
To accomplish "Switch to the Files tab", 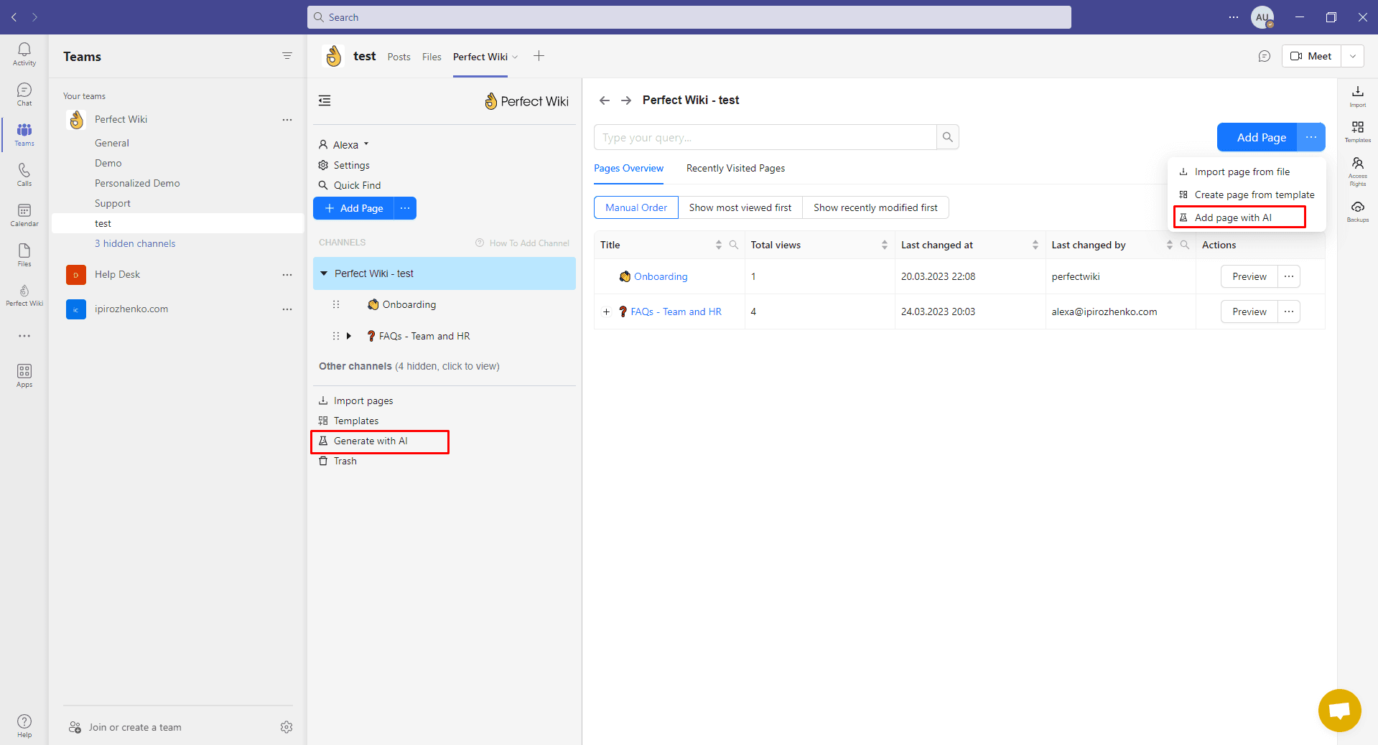I will click(432, 57).
